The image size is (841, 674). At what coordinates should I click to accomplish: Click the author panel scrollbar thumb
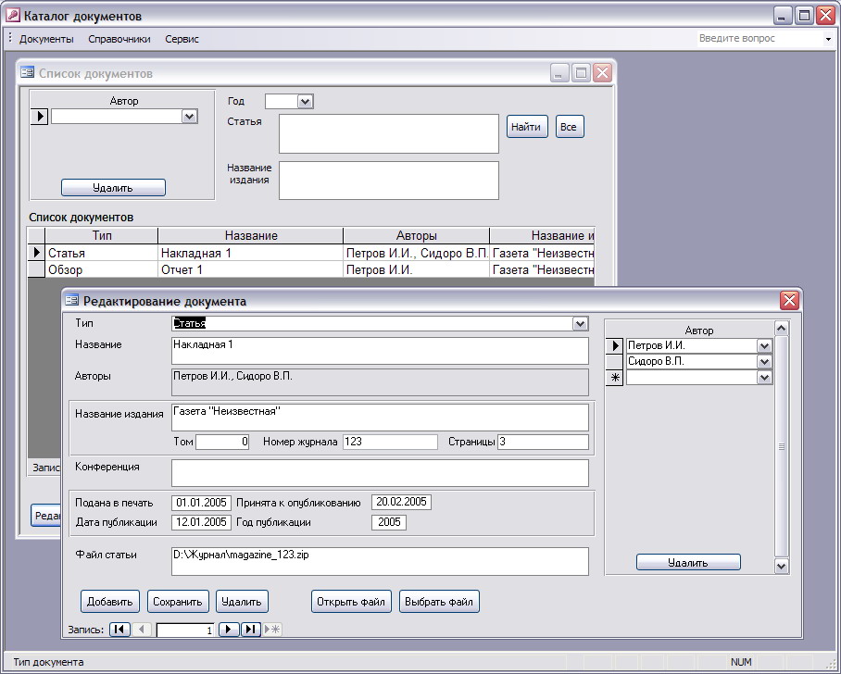782,446
